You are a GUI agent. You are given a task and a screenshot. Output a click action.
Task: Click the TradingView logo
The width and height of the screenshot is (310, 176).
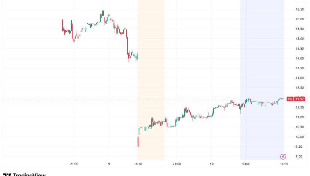[x=24, y=175]
